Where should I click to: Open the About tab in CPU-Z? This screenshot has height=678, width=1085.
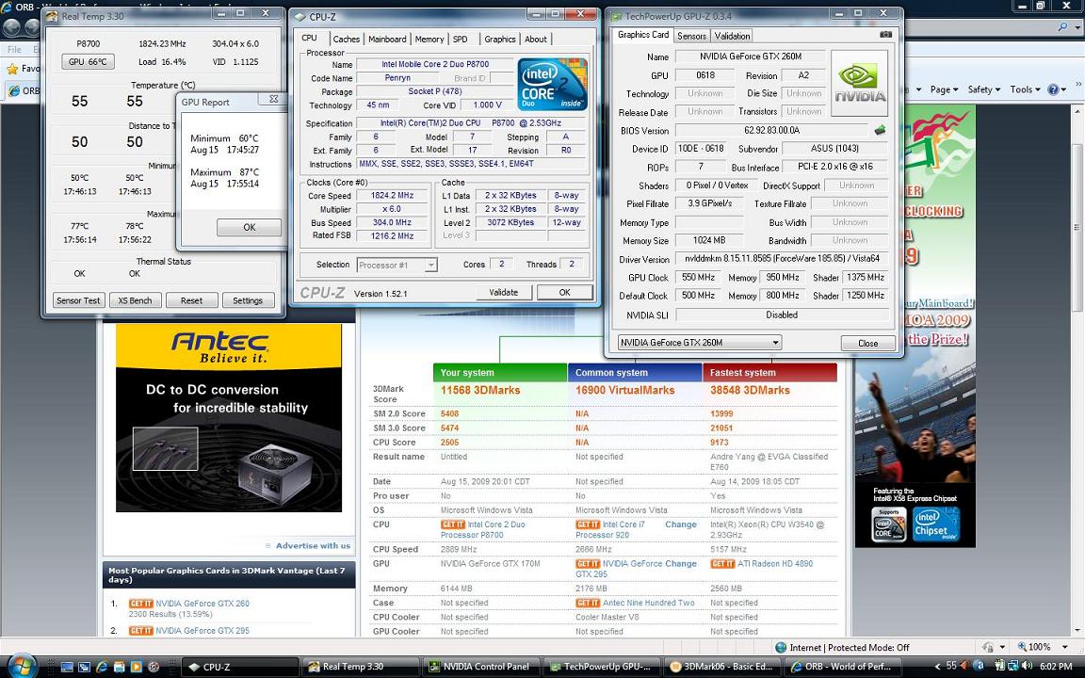coord(536,40)
